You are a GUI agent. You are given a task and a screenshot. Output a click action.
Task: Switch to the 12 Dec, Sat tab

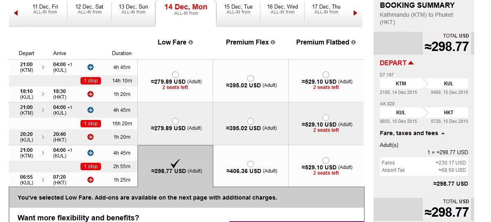[90, 9]
